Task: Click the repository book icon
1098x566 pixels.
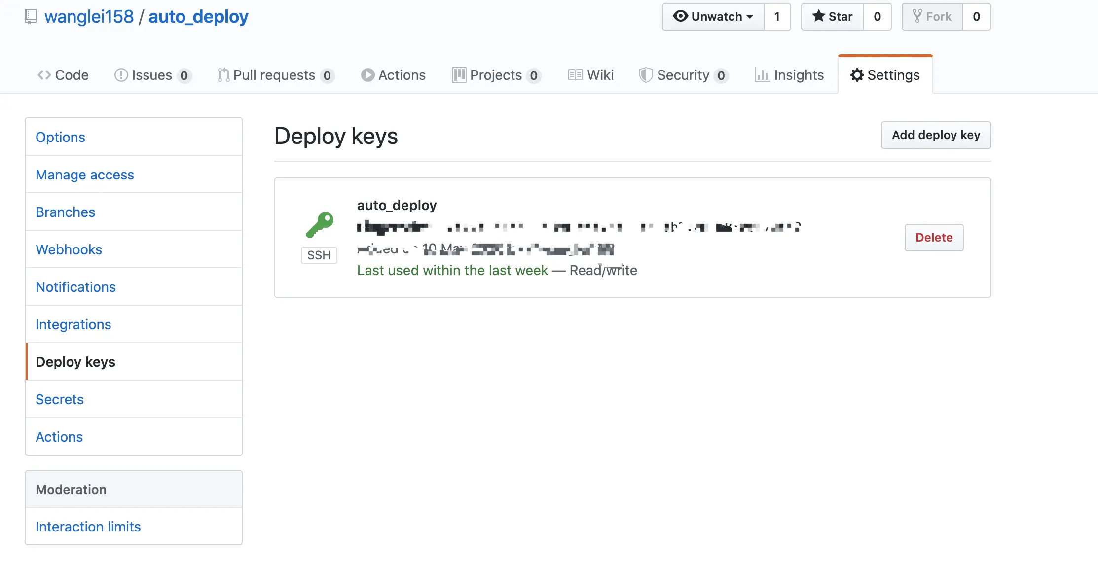Action: click(x=31, y=17)
